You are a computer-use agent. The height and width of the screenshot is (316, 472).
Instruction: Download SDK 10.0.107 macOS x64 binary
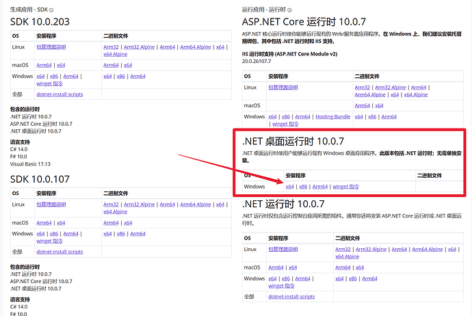pos(128,223)
